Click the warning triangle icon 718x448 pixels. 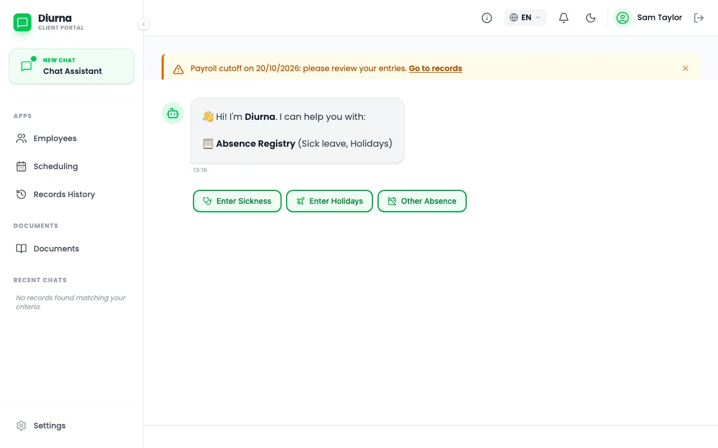point(178,69)
